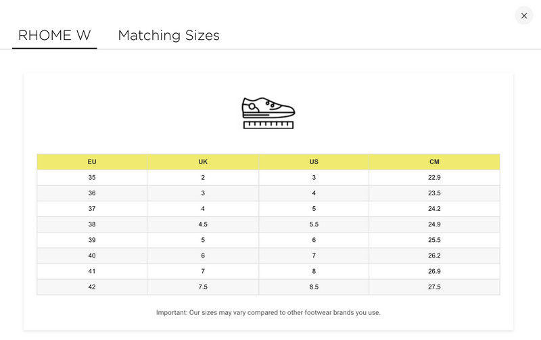Image resolution: width=541 pixels, height=340 pixels.
Task: Click the 23.5 cm value
Action: tap(434, 193)
